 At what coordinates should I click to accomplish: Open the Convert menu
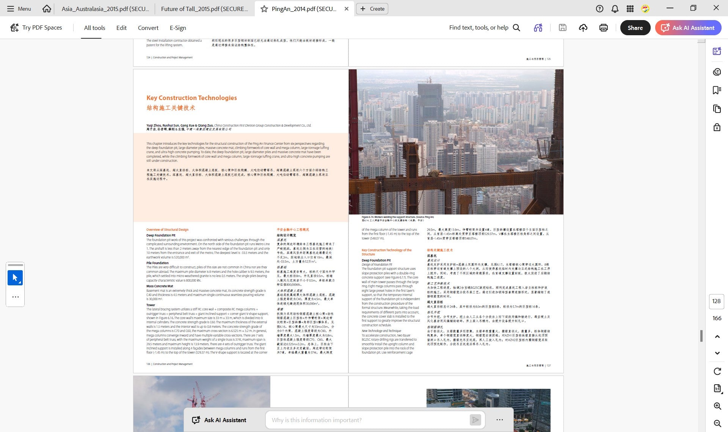pos(148,28)
